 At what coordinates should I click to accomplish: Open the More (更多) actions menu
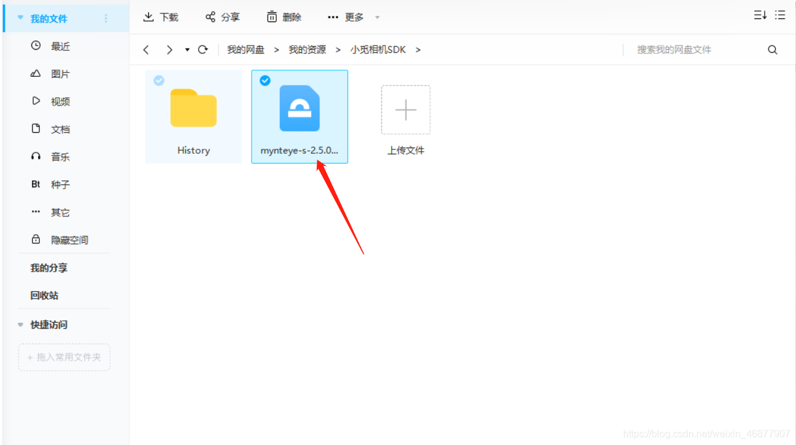click(354, 17)
